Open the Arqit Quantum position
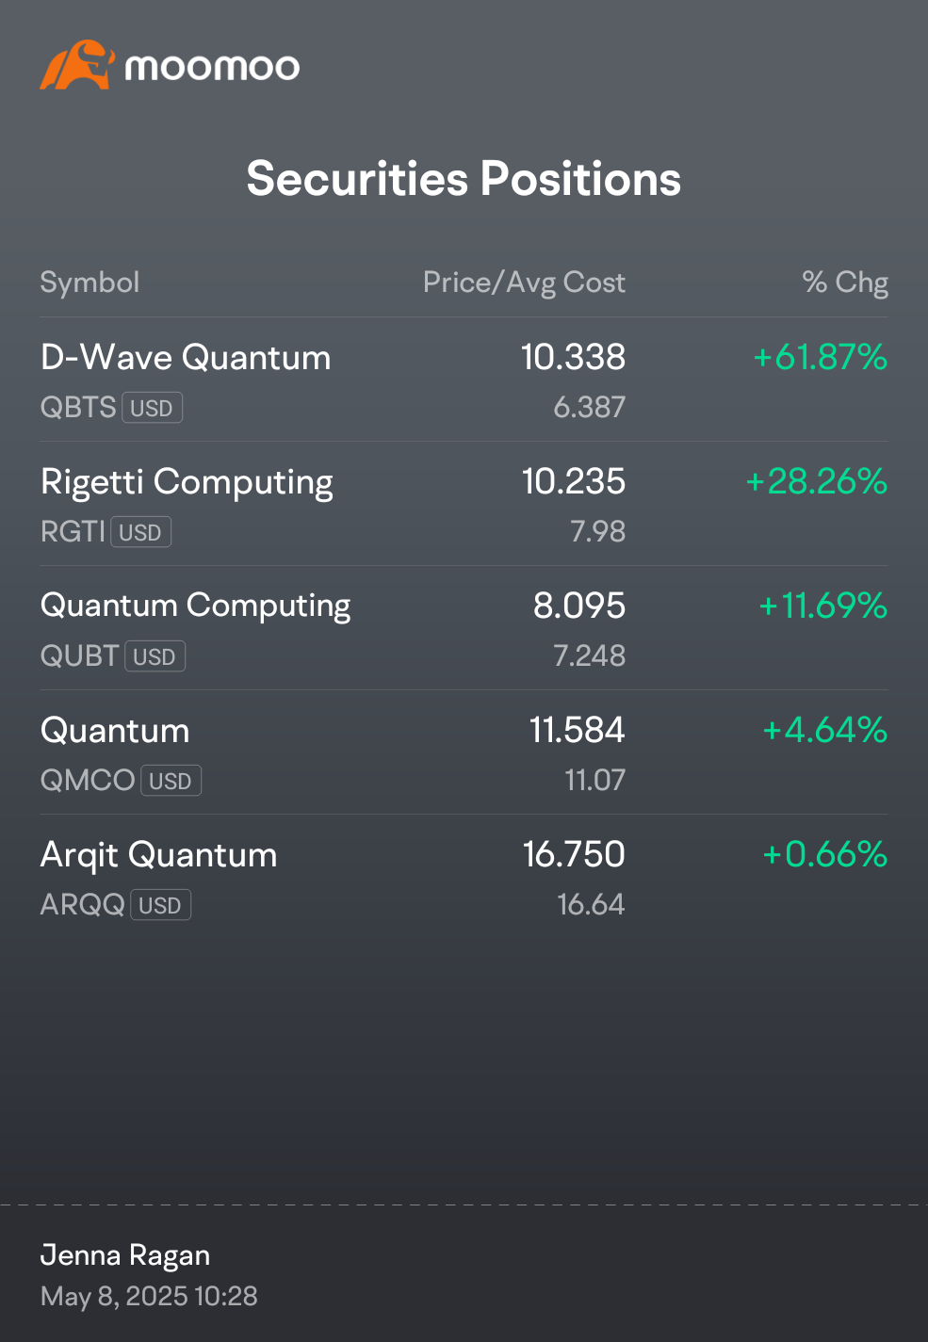 (464, 877)
